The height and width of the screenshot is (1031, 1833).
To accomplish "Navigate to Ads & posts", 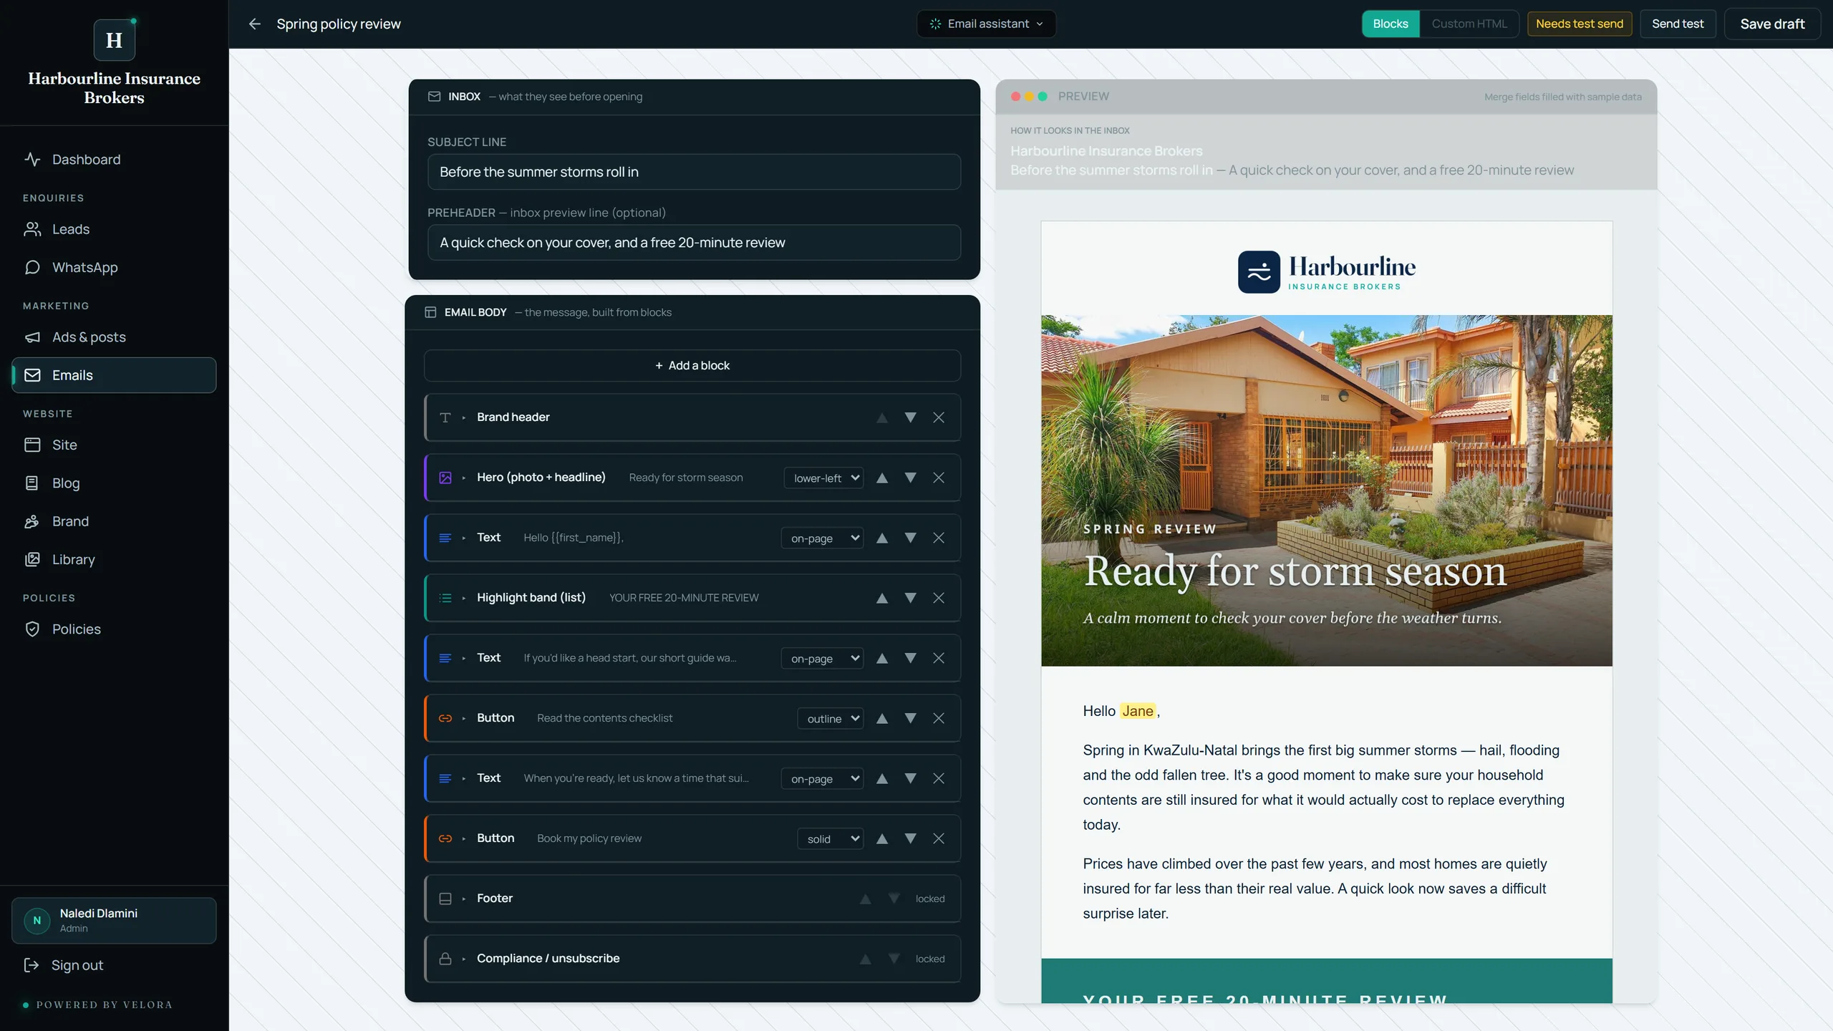I will point(114,337).
